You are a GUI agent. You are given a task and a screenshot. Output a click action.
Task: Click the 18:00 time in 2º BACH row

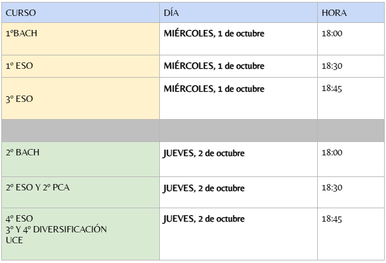[x=332, y=153]
